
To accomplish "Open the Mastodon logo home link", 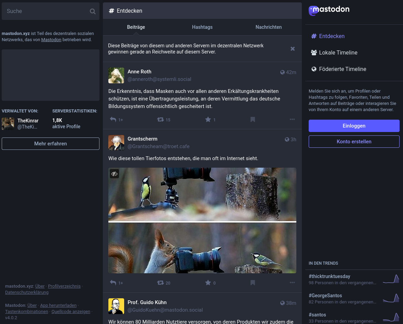I will [329, 11].
